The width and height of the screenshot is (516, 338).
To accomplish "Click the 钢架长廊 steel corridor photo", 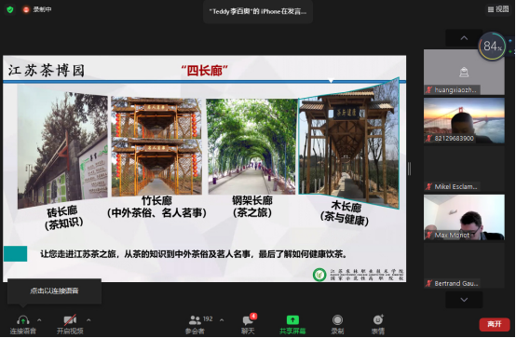I will (x=251, y=146).
